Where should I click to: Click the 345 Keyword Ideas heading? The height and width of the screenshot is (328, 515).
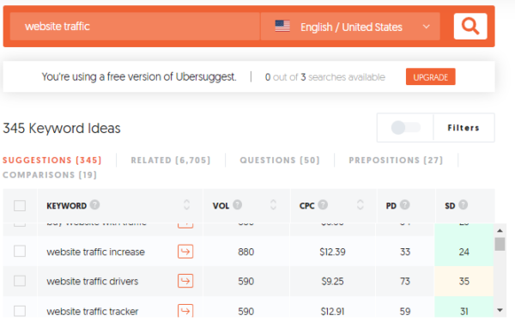[x=62, y=128]
